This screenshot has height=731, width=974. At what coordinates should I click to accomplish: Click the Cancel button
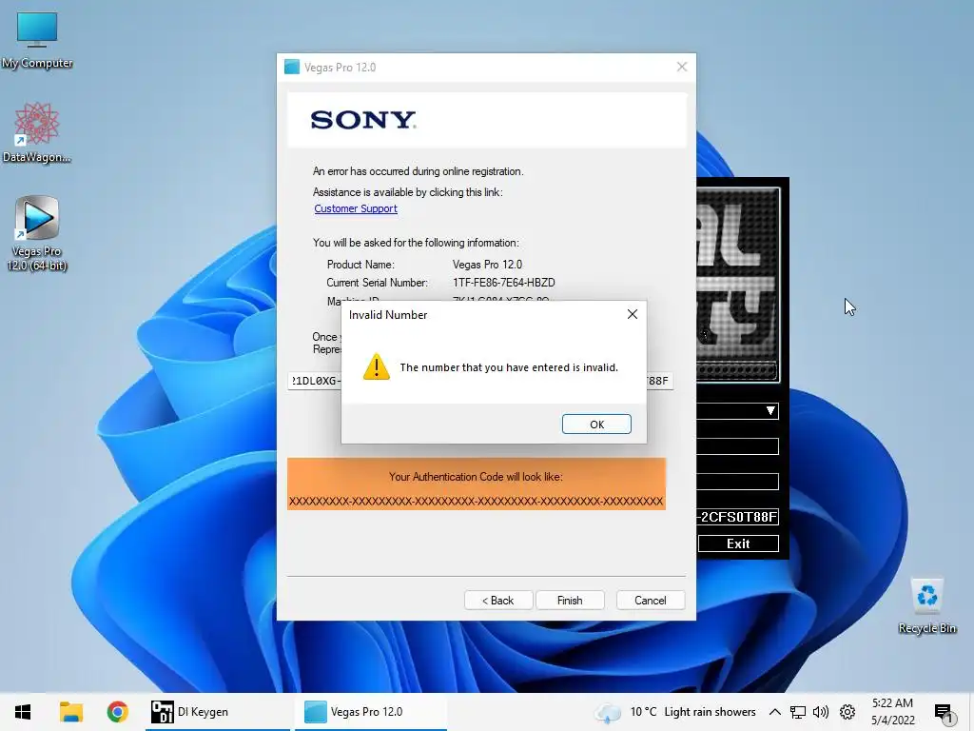(x=651, y=601)
